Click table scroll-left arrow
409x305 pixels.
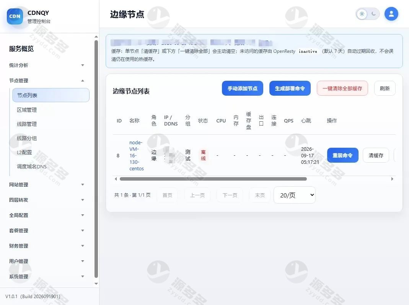[116, 179]
